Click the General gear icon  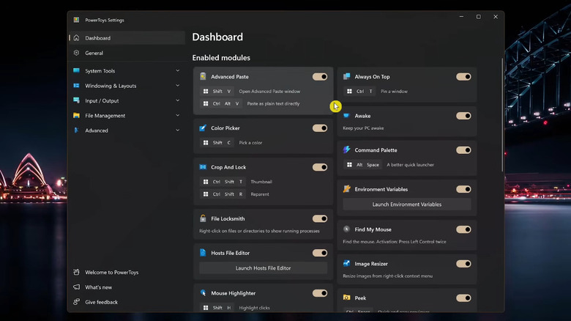76,53
